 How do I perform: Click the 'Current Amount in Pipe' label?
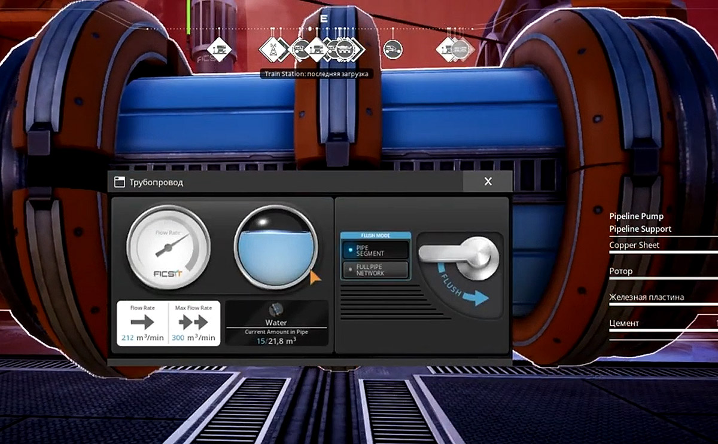click(276, 331)
